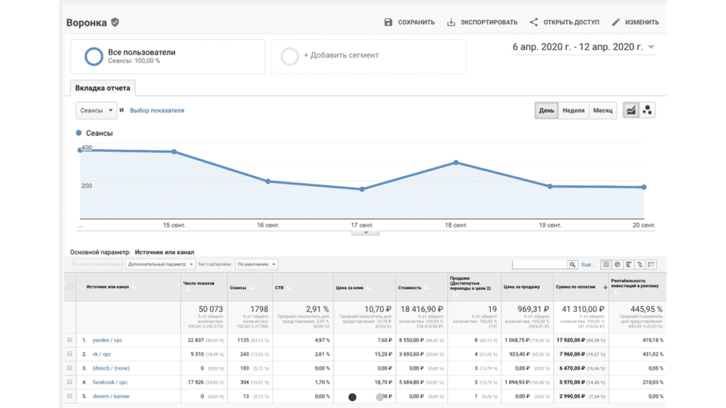Expand the date range picker
Image resolution: width=726 pixels, height=408 pixels.
point(584,47)
